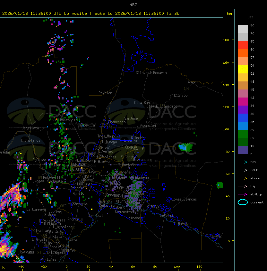Click the 'Tz 35' value in the header
The height and width of the screenshot is (271, 267).
pos(173,14)
